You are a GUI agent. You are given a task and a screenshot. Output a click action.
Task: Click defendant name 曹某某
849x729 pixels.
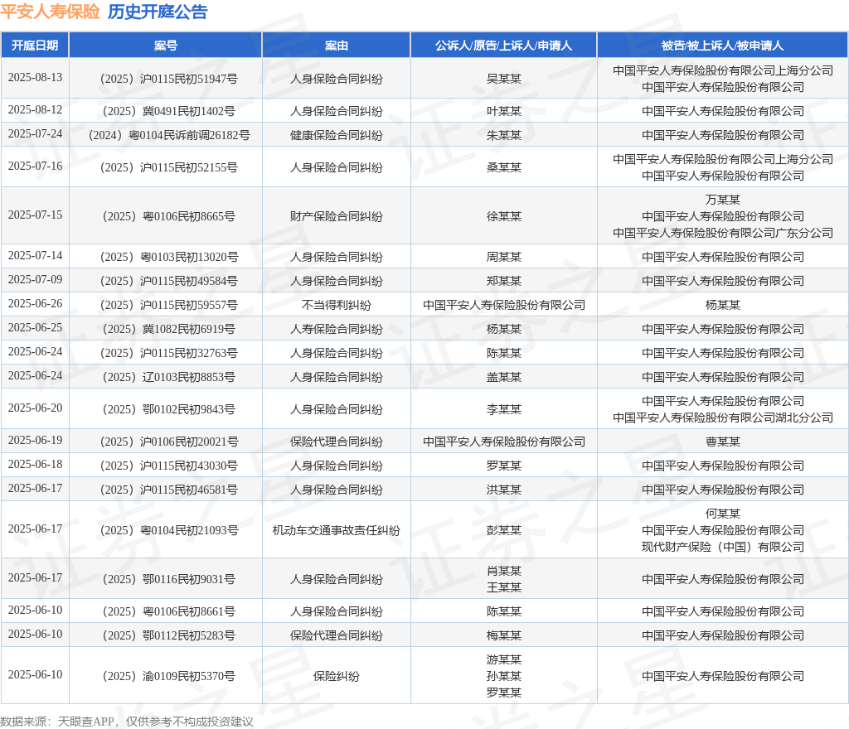click(722, 442)
